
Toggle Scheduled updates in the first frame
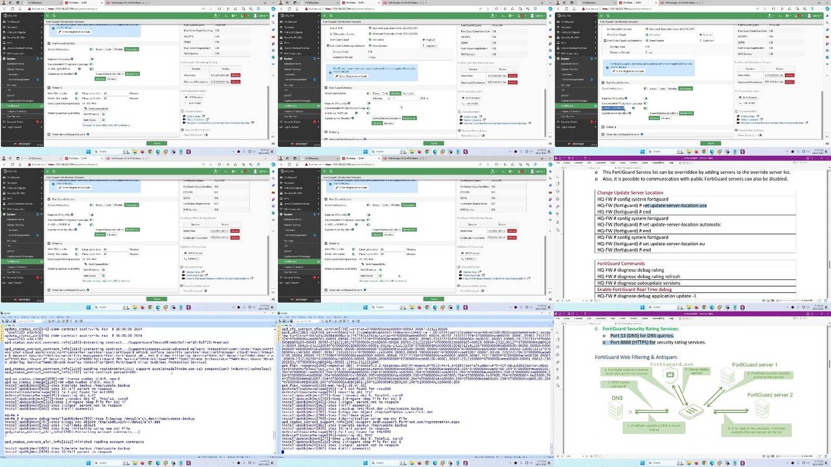(x=91, y=49)
